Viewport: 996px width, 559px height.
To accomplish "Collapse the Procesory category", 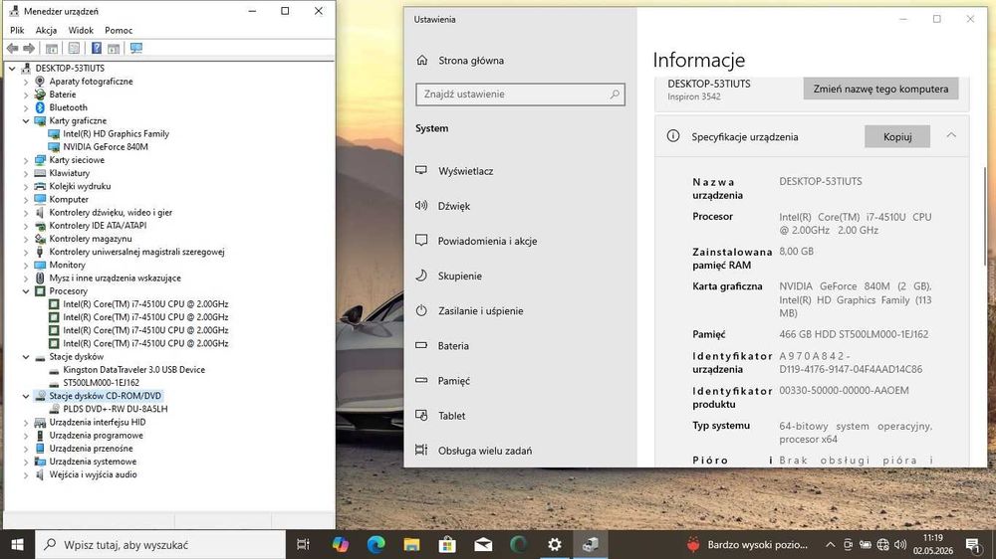I will (x=26, y=291).
